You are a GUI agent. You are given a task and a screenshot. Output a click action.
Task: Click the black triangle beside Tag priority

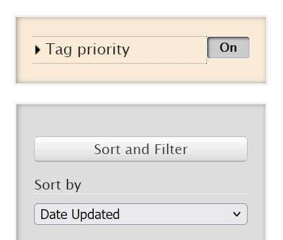pyautogui.click(x=38, y=50)
